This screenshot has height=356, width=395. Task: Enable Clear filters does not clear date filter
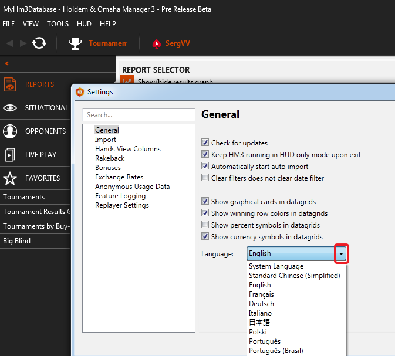pyautogui.click(x=205, y=178)
